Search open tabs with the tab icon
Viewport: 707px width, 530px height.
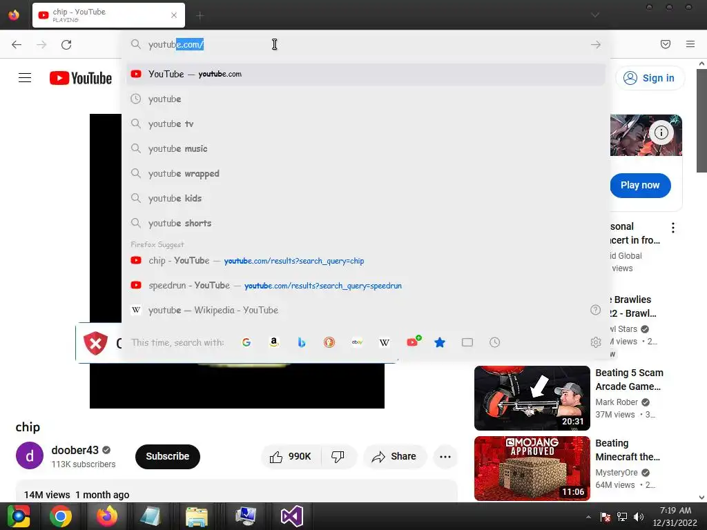click(x=467, y=342)
